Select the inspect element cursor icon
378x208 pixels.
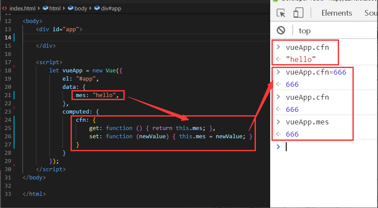click(281, 13)
